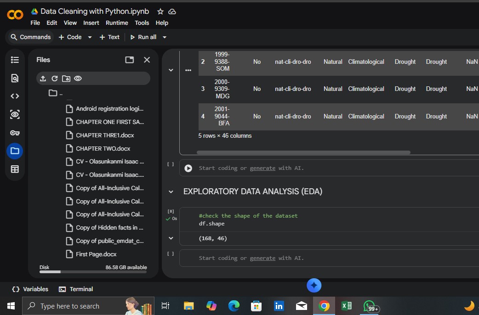Toggle show hidden files eye icon

pyautogui.click(x=78, y=79)
